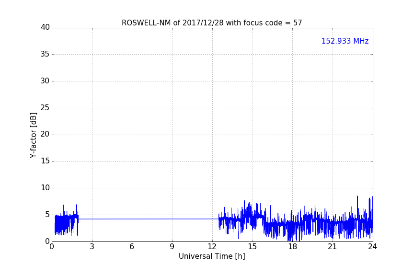The width and height of the screenshot is (414, 276).
Task: Click the flat data-gap line between 3 and 12 hours
Action: [149, 219]
